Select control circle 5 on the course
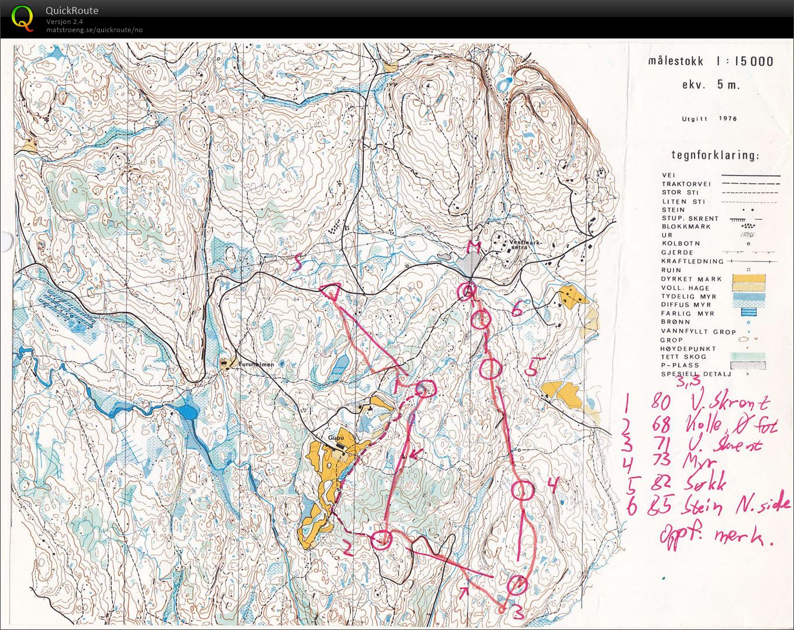 click(x=491, y=369)
